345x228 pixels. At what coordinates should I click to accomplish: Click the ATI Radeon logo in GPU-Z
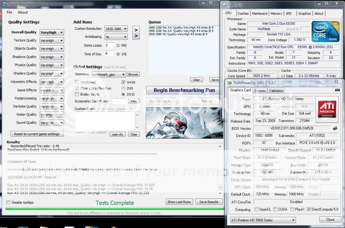[x=327, y=109]
